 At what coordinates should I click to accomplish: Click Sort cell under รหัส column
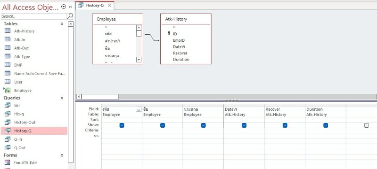[122, 119]
